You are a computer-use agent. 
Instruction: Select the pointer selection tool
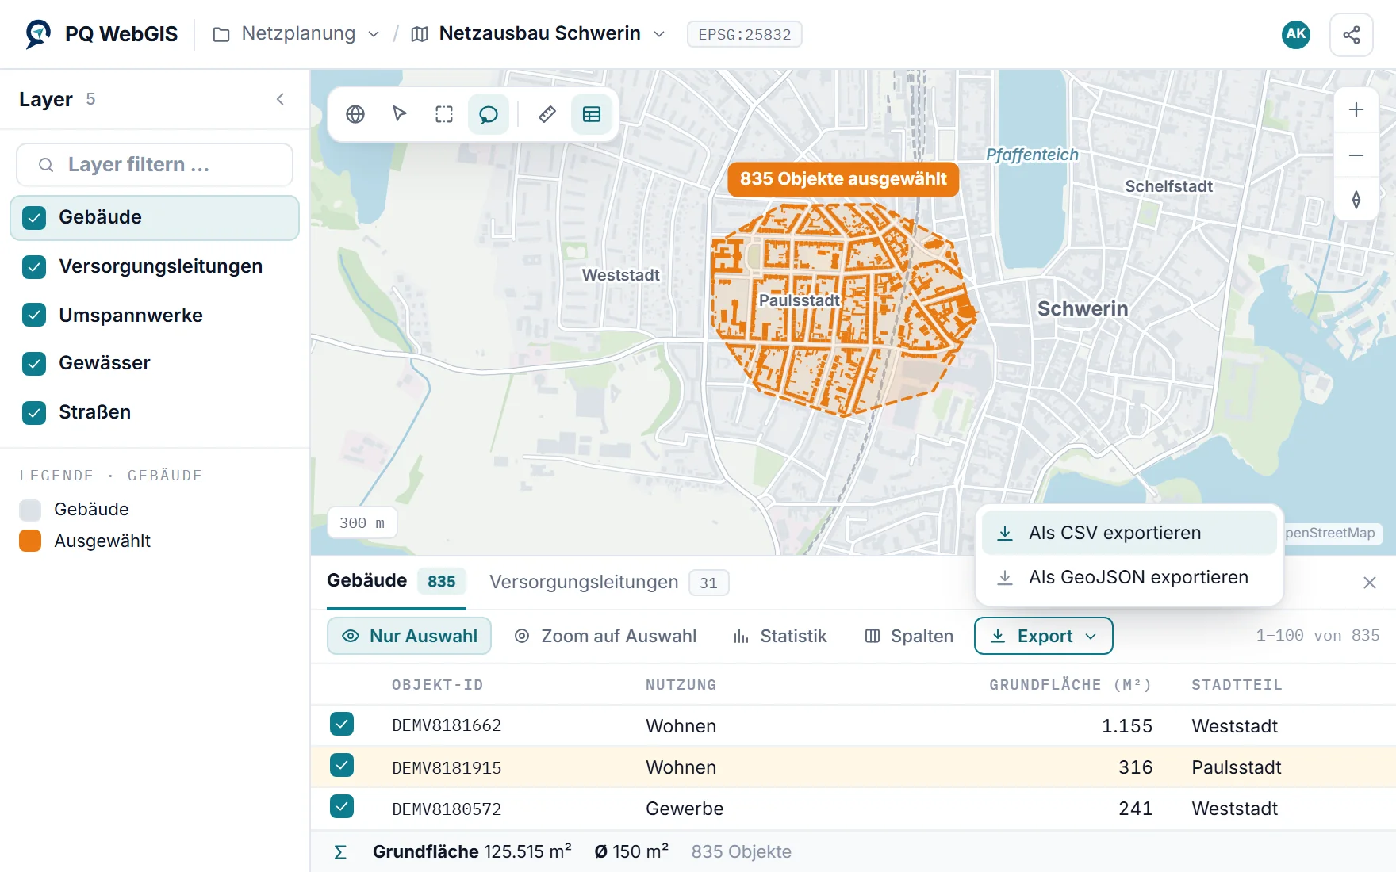click(400, 114)
